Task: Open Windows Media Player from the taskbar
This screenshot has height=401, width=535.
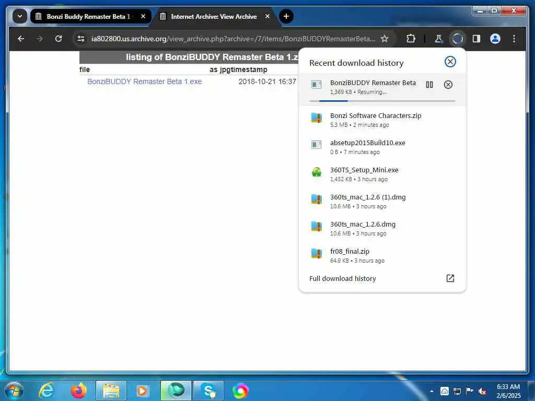Action: coord(142,391)
